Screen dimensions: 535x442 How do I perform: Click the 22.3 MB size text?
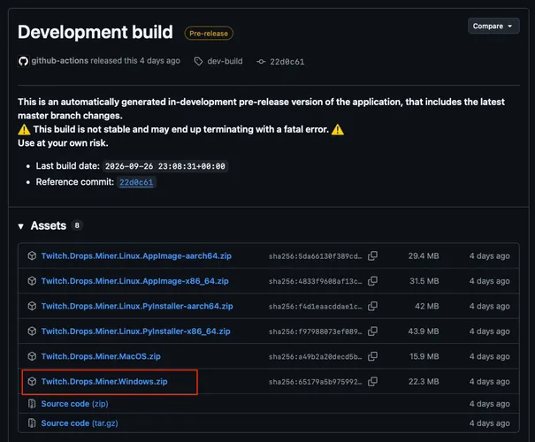[x=424, y=382]
